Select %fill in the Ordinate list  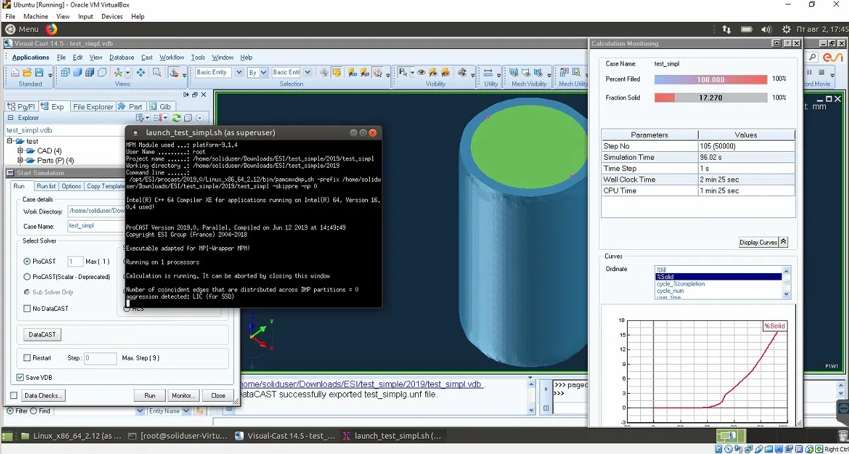pyautogui.click(x=719, y=270)
